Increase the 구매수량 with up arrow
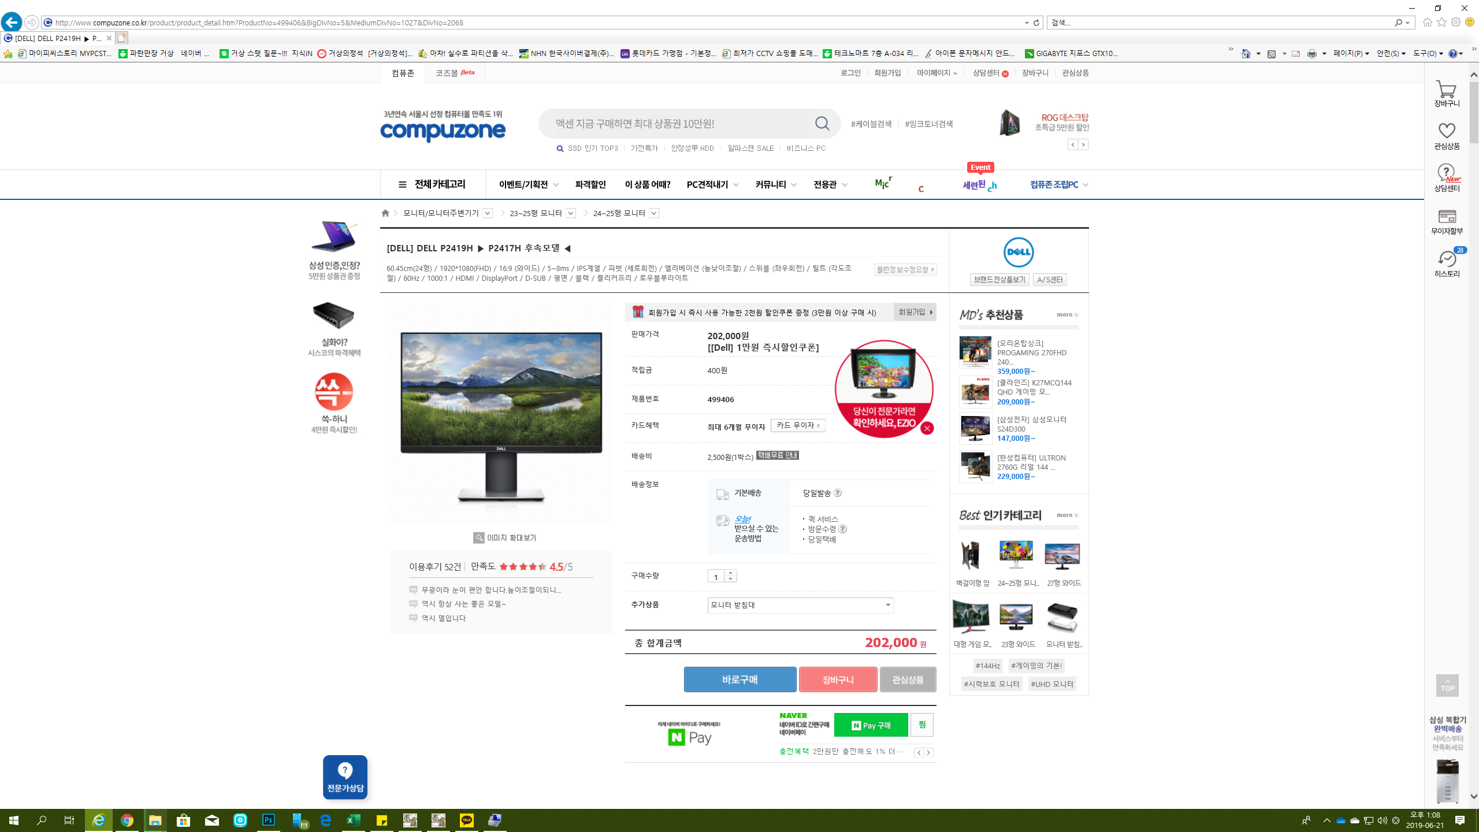1479x832 pixels. tap(731, 573)
